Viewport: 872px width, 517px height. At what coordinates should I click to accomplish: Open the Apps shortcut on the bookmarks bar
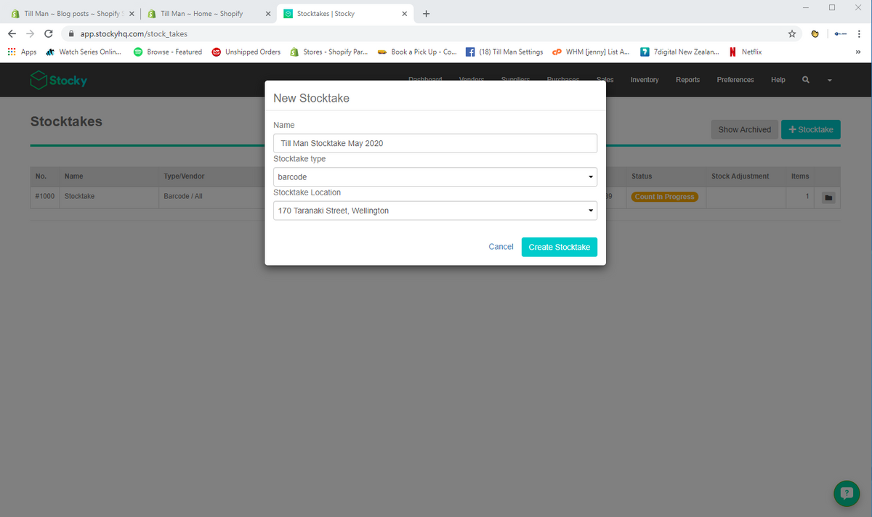tap(22, 52)
